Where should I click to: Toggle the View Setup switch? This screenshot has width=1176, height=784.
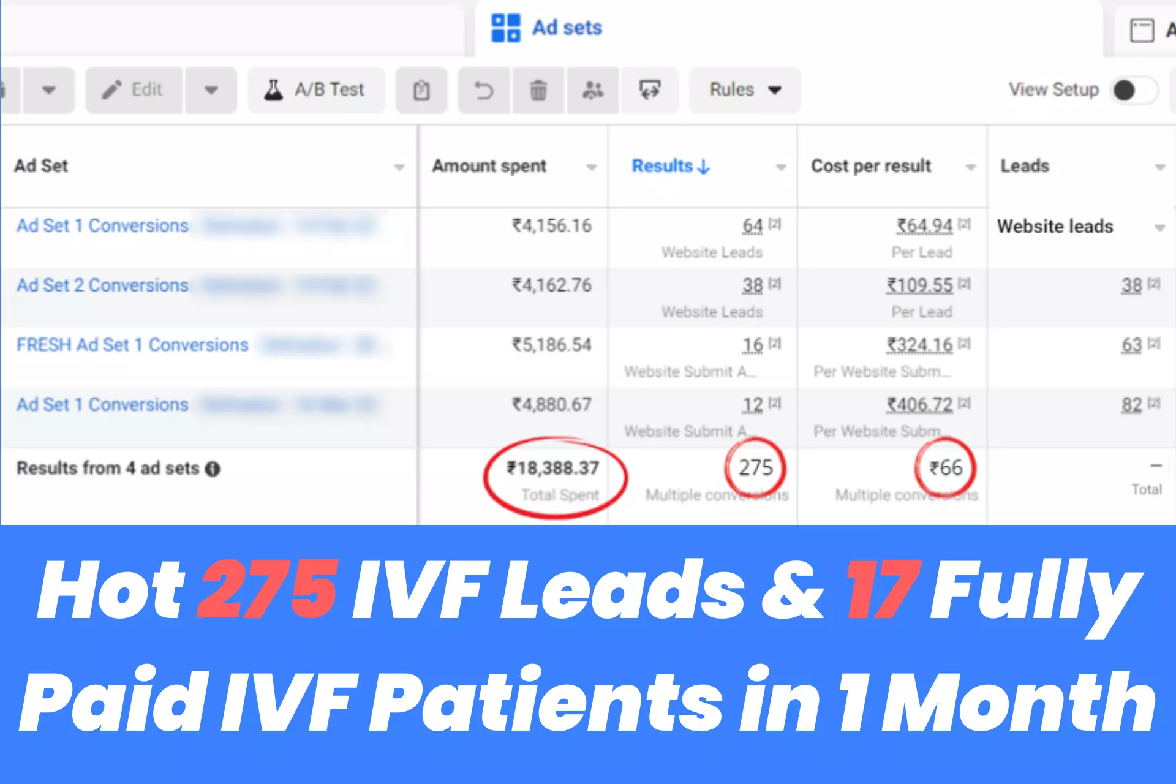coord(1134,91)
